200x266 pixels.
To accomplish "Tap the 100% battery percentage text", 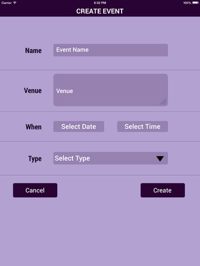I will [187, 3].
